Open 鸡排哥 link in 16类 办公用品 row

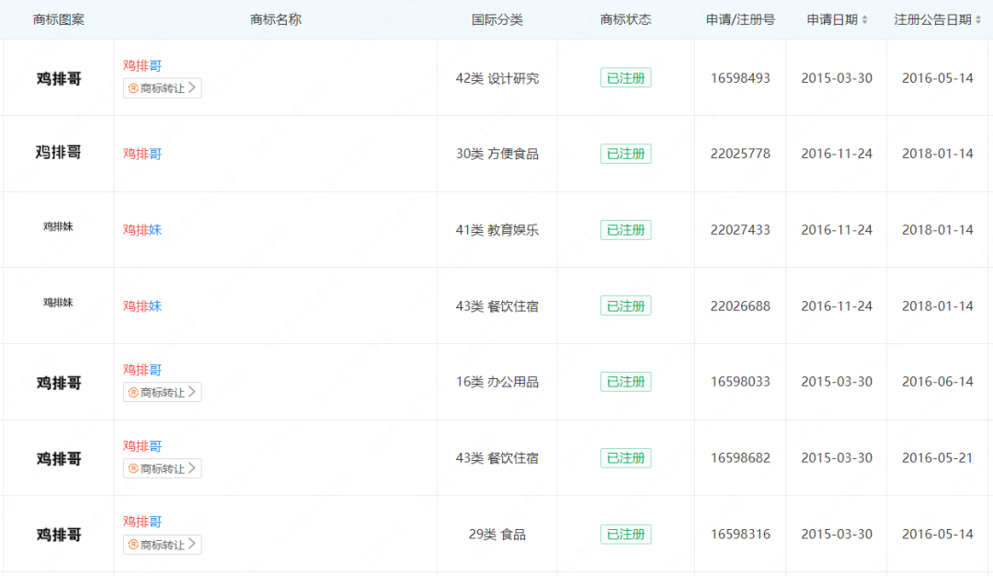pyautogui.click(x=143, y=369)
